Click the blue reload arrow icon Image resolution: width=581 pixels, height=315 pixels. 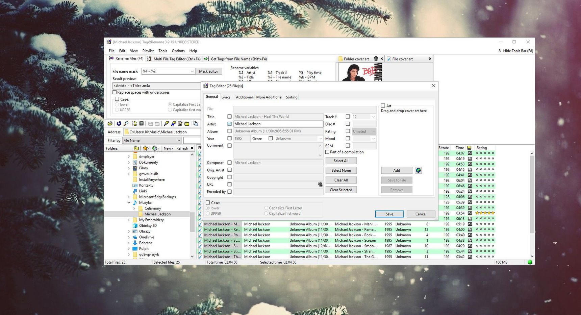point(119,124)
